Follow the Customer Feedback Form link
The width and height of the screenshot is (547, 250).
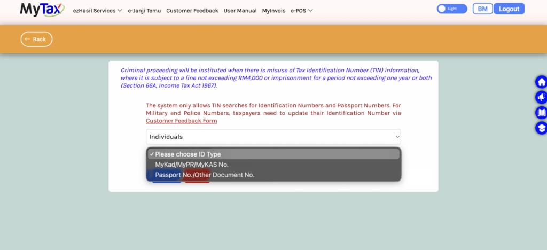[181, 121]
